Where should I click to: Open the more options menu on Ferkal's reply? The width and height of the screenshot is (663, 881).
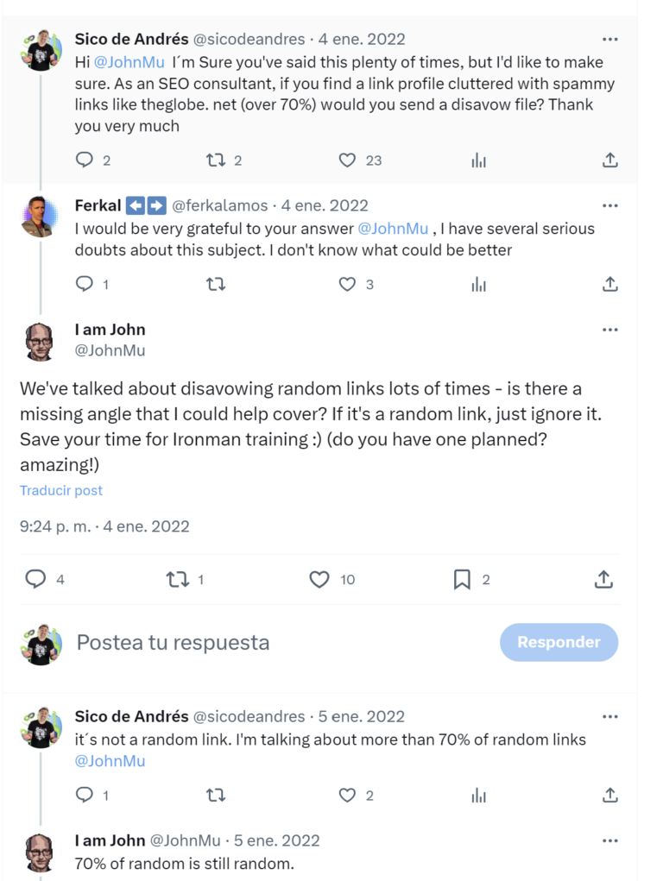pos(611,205)
